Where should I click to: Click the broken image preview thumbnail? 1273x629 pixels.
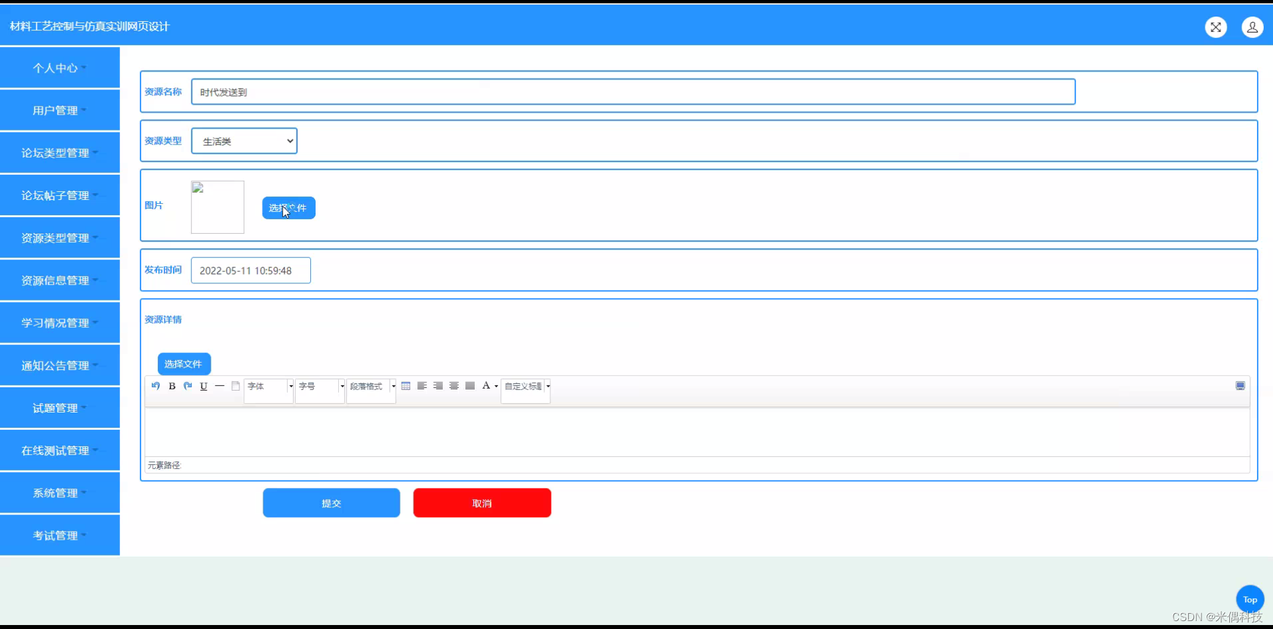[217, 207]
